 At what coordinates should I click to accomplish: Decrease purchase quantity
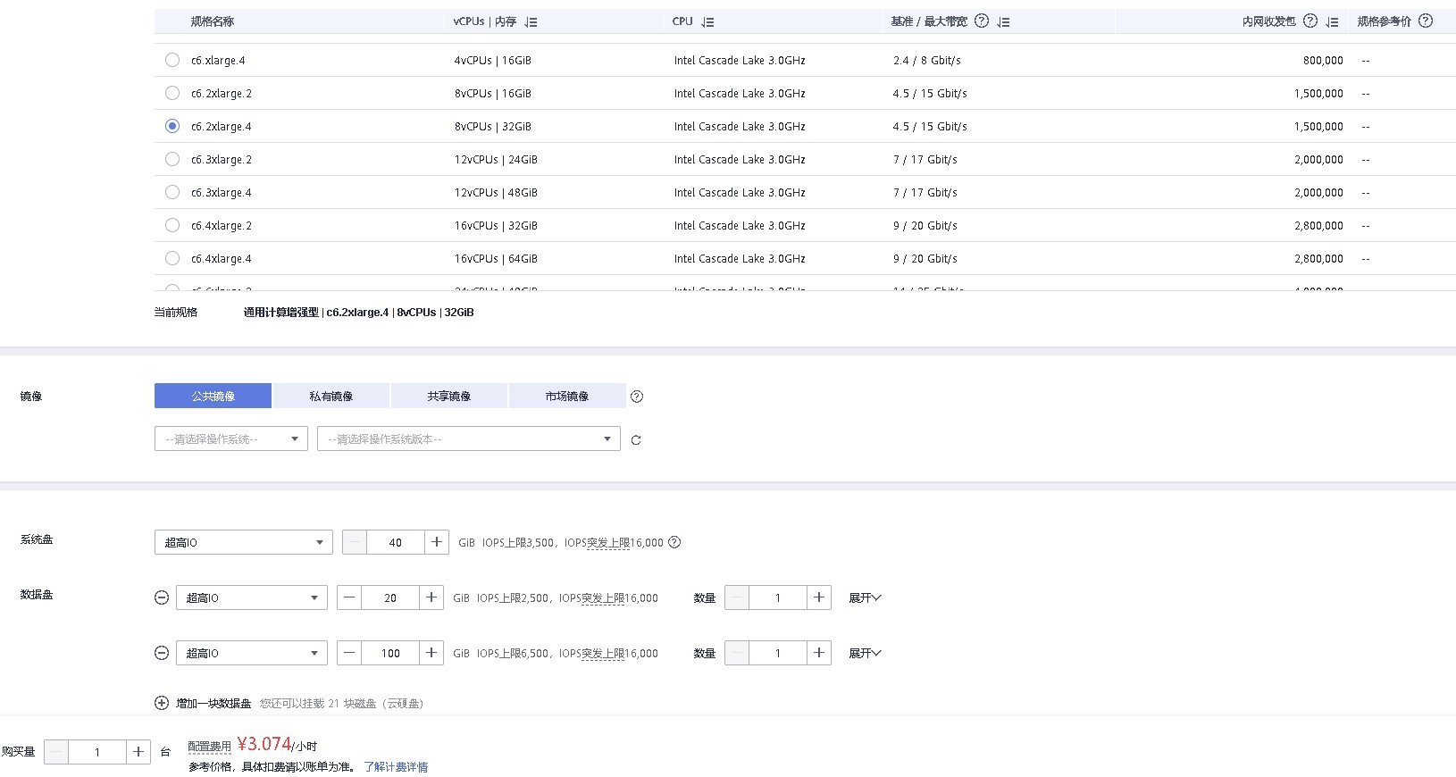pos(56,752)
